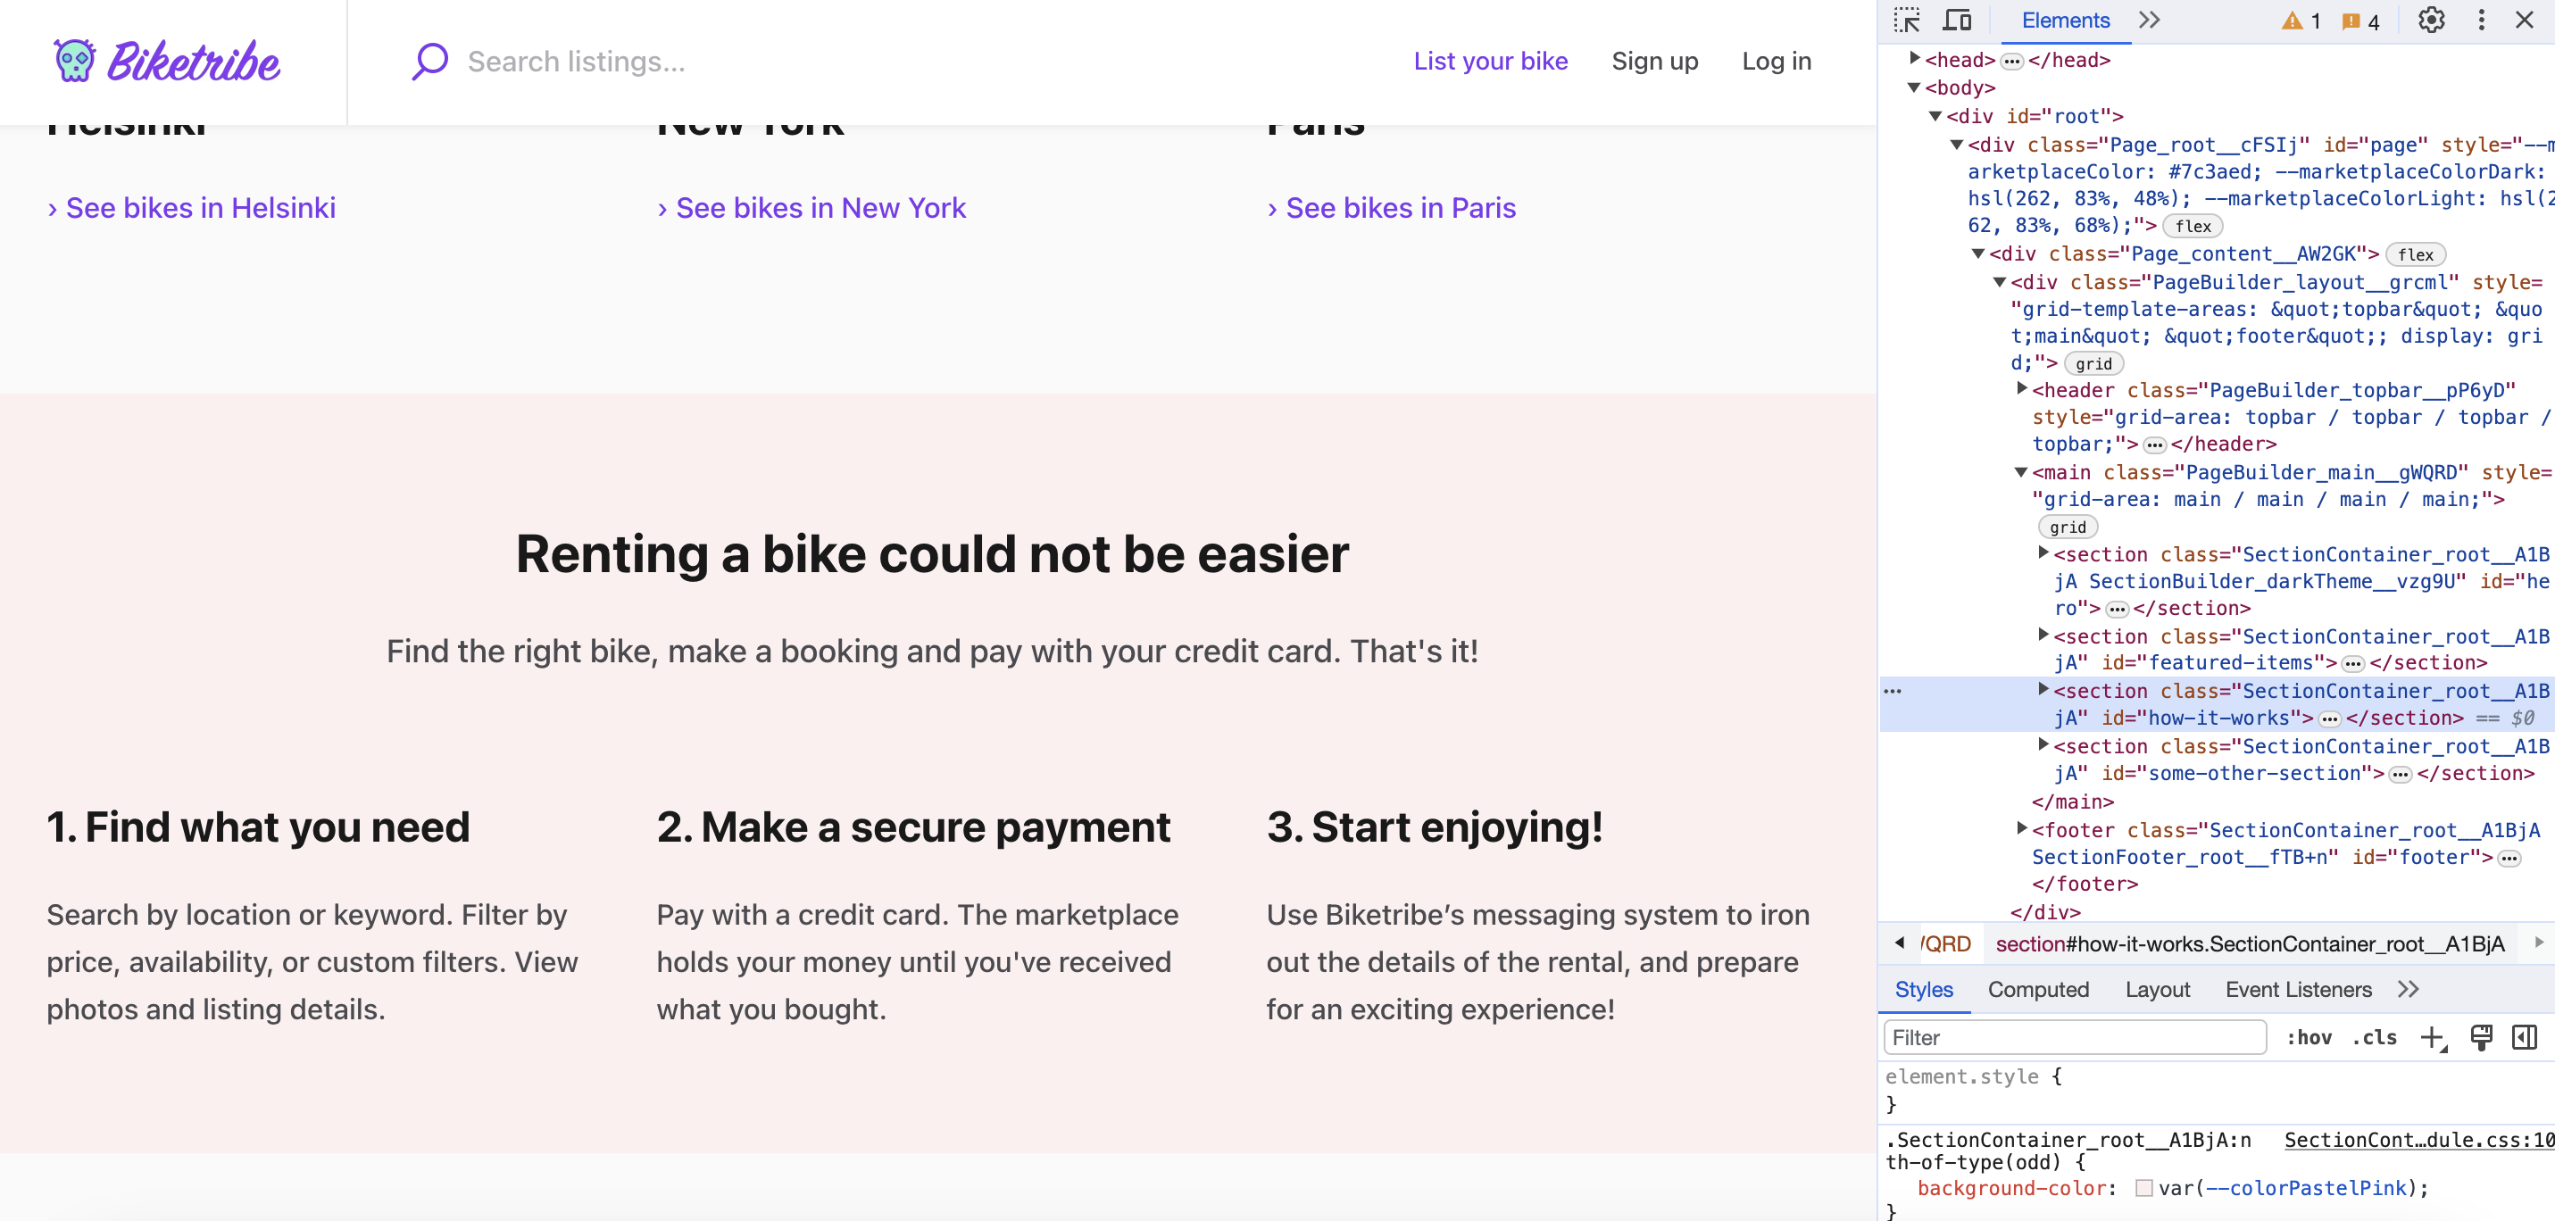Image resolution: width=2555 pixels, height=1221 pixels.
Task: Click the new style rule plus icon
Action: coord(2432,1037)
